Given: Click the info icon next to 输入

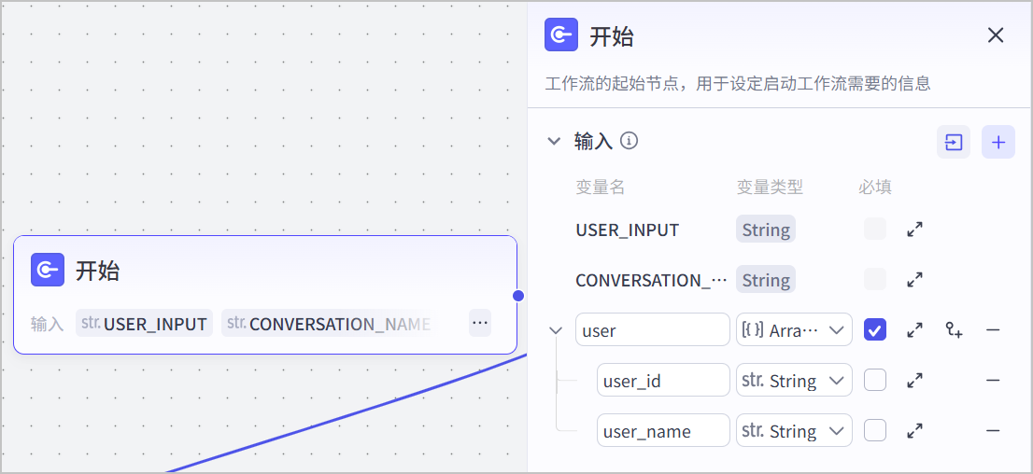Looking at the screenshot, I should click(630, 140).
